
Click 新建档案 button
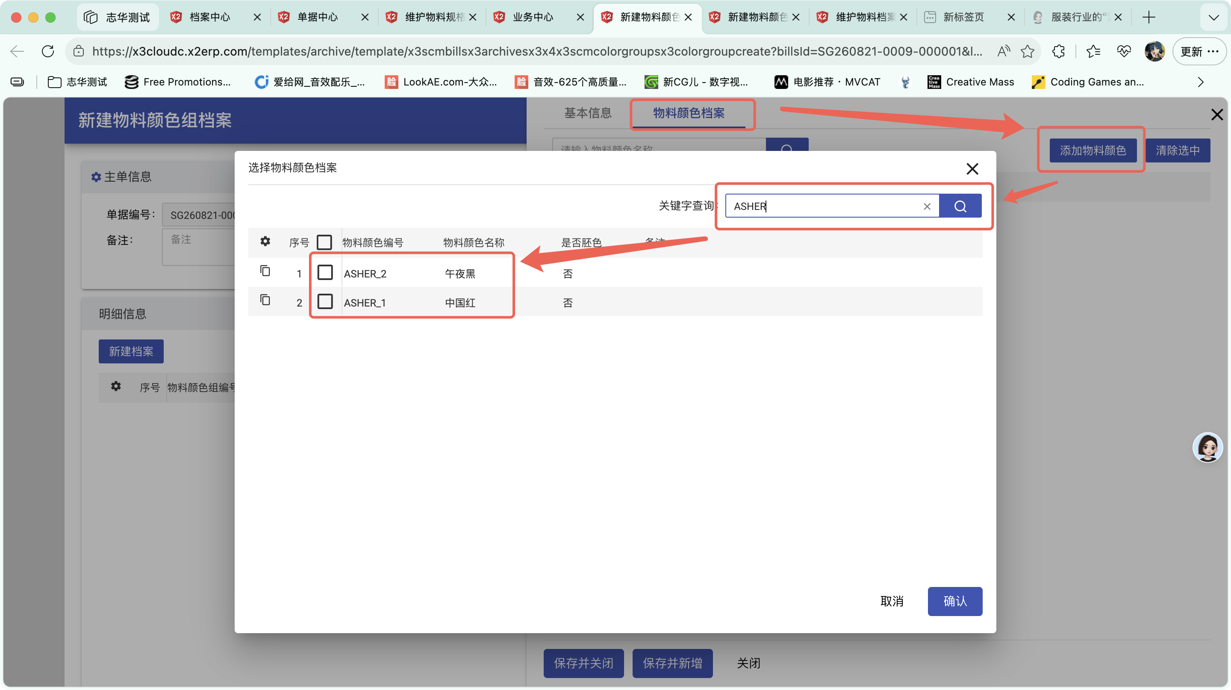click(131, 352)
